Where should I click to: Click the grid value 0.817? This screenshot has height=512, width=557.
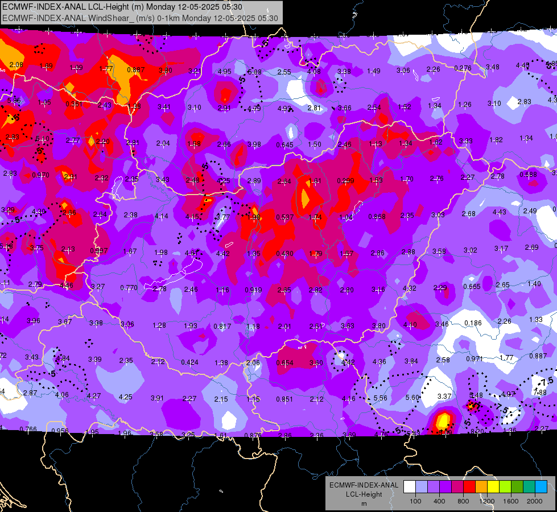pos(222,326)
